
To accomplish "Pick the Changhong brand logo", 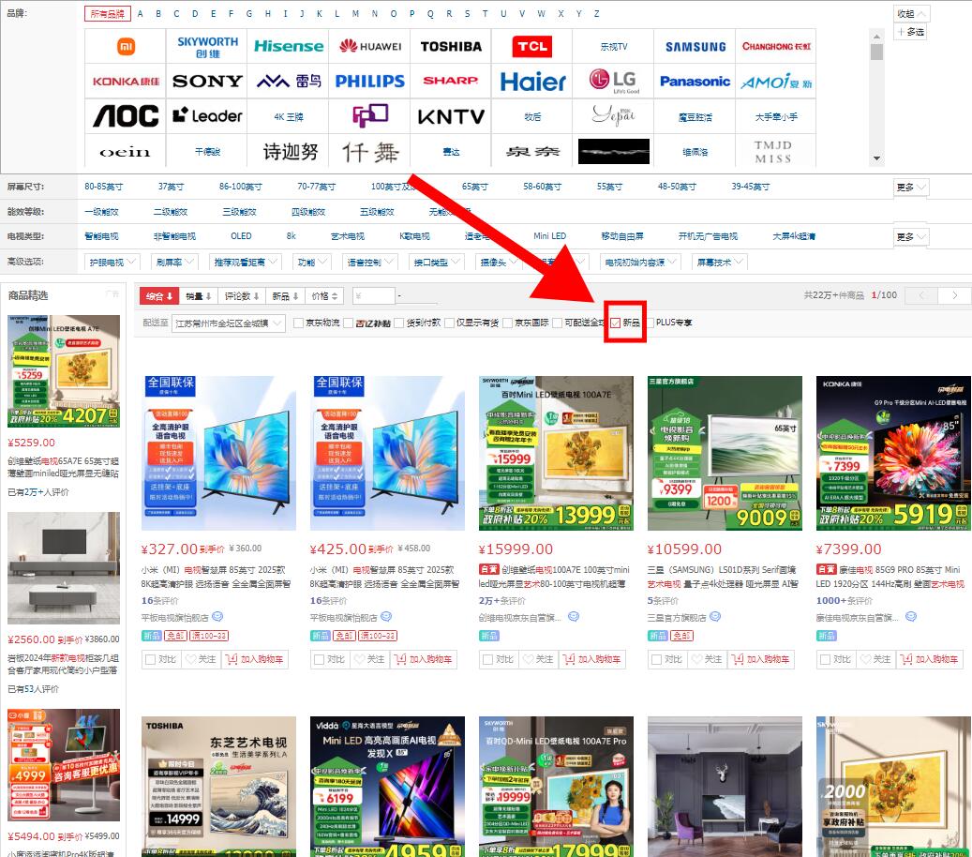I will tap(776, 47).
